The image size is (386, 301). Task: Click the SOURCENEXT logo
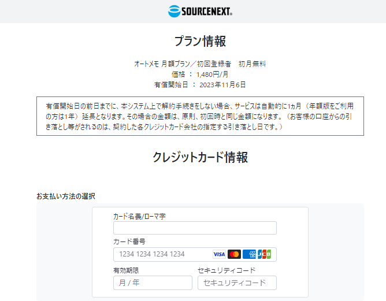point(200,12)
